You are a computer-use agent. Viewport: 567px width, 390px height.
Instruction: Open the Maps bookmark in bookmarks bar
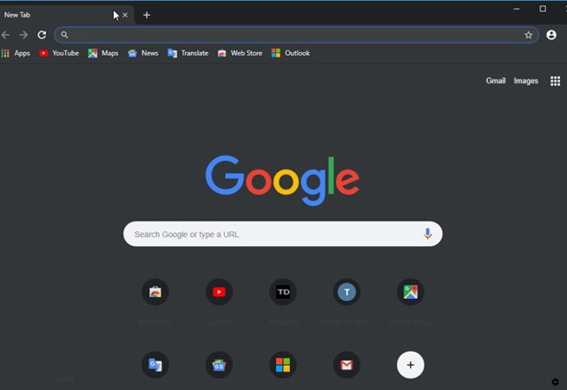[x=103, y=53]
